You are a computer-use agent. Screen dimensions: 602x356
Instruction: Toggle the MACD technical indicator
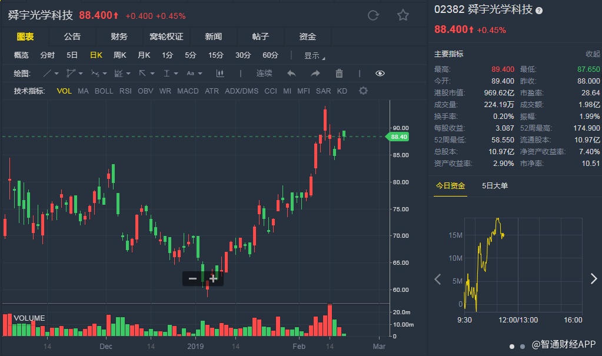pos(188,91)
